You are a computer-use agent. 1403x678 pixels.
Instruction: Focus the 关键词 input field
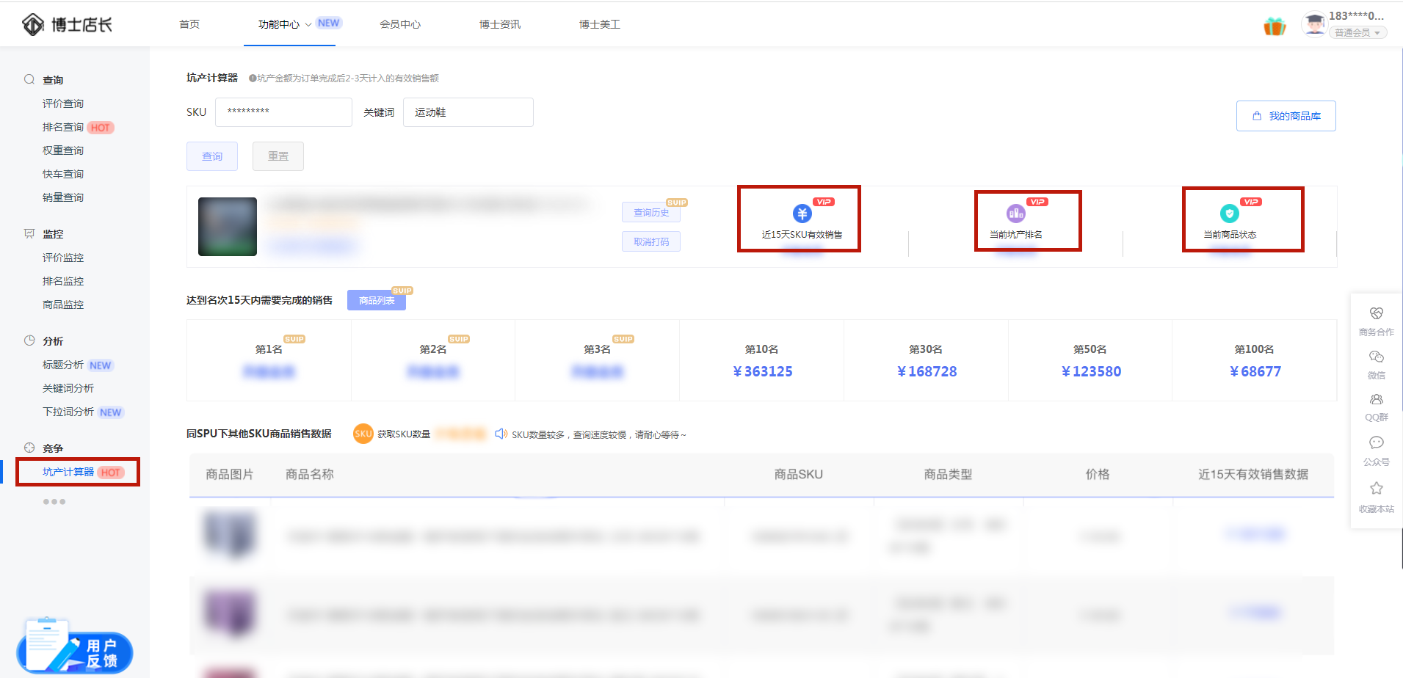coord(468,112)
